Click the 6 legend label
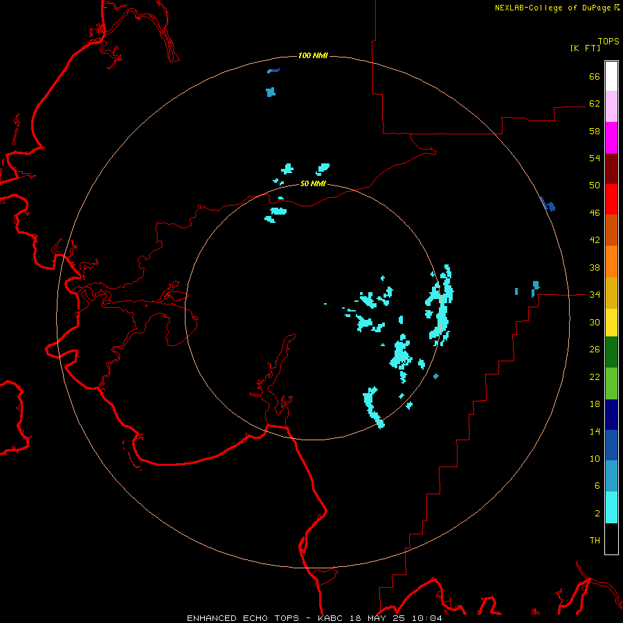 [597, 486]
